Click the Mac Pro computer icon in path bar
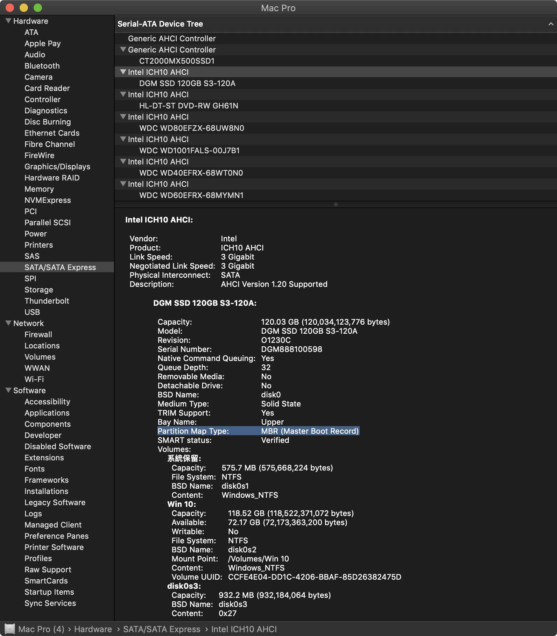This screenshot has height=636, width=557. pyautogui.click(x=10, y=629)
